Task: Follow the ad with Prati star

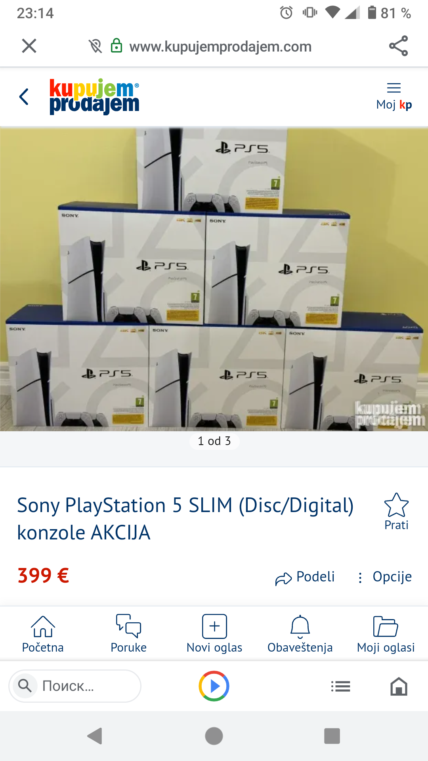Action: pyautogui.click(x=396, y=512)
